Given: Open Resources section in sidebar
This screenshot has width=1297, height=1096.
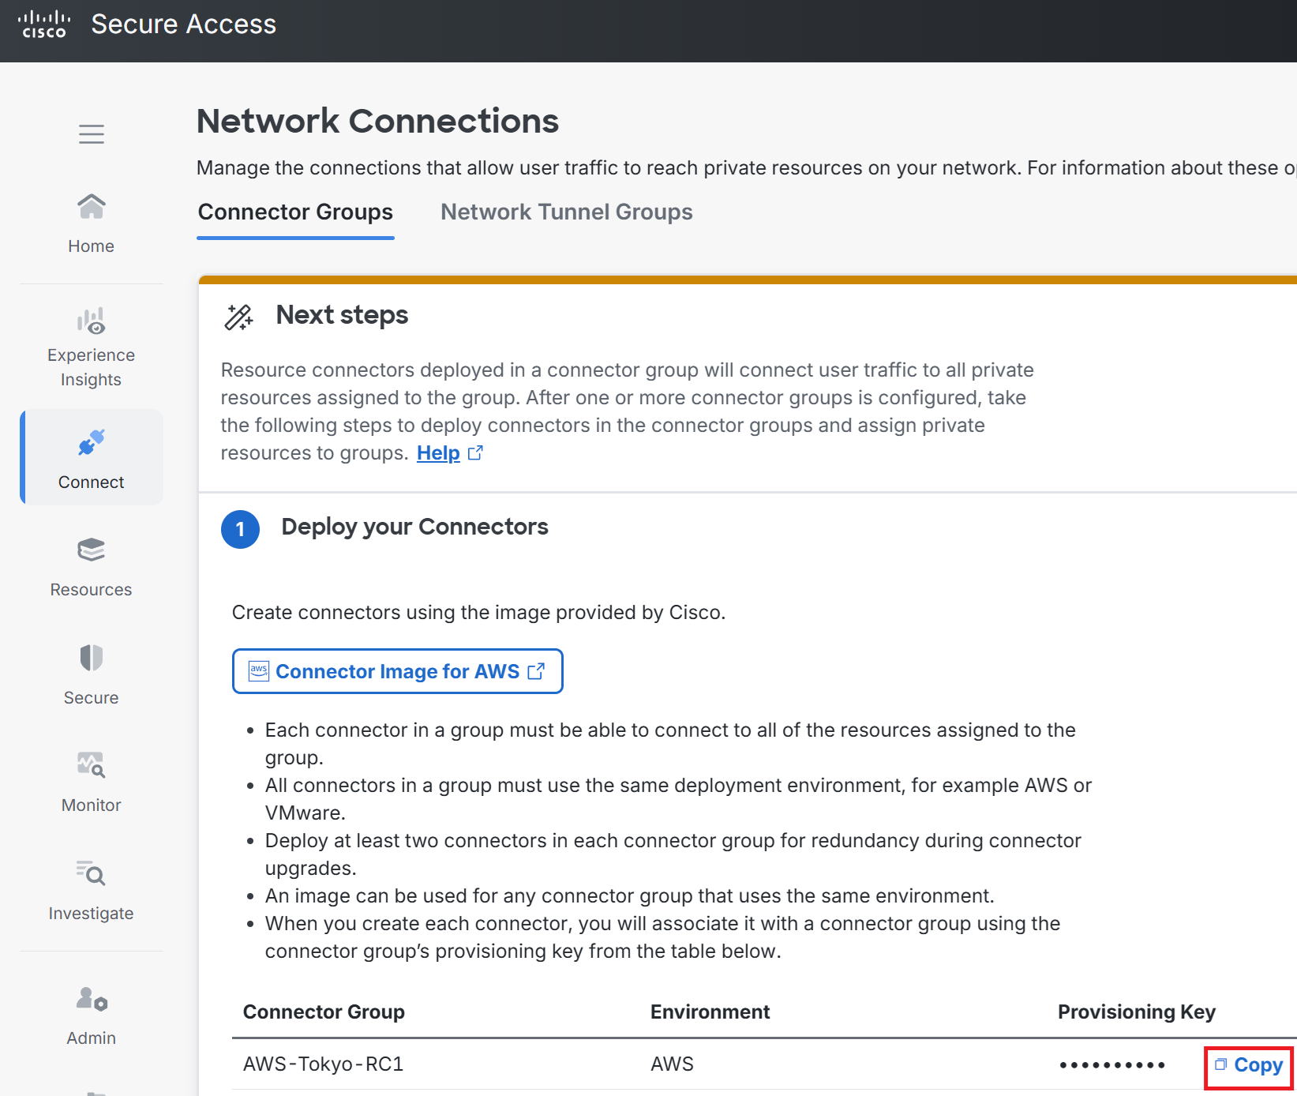Looking at the screenshot, I should (91, 568).
